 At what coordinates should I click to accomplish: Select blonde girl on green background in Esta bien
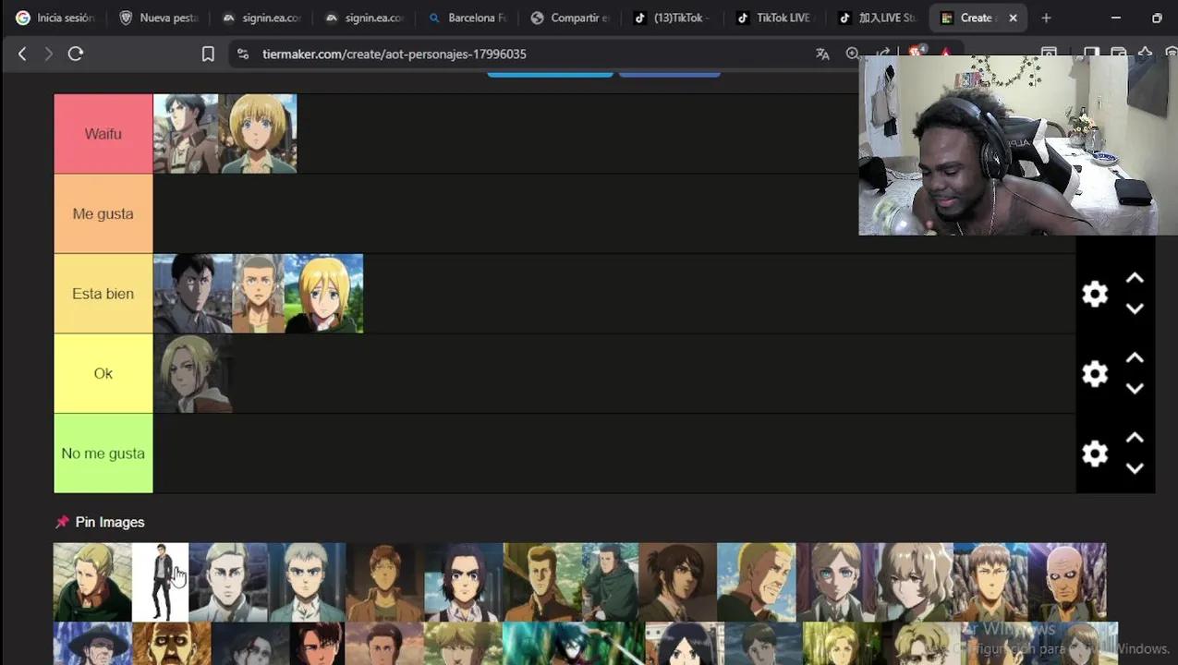323,294
